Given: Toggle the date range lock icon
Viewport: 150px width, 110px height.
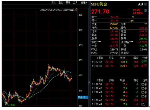Looking at the screenshot, I should (76, 10).
